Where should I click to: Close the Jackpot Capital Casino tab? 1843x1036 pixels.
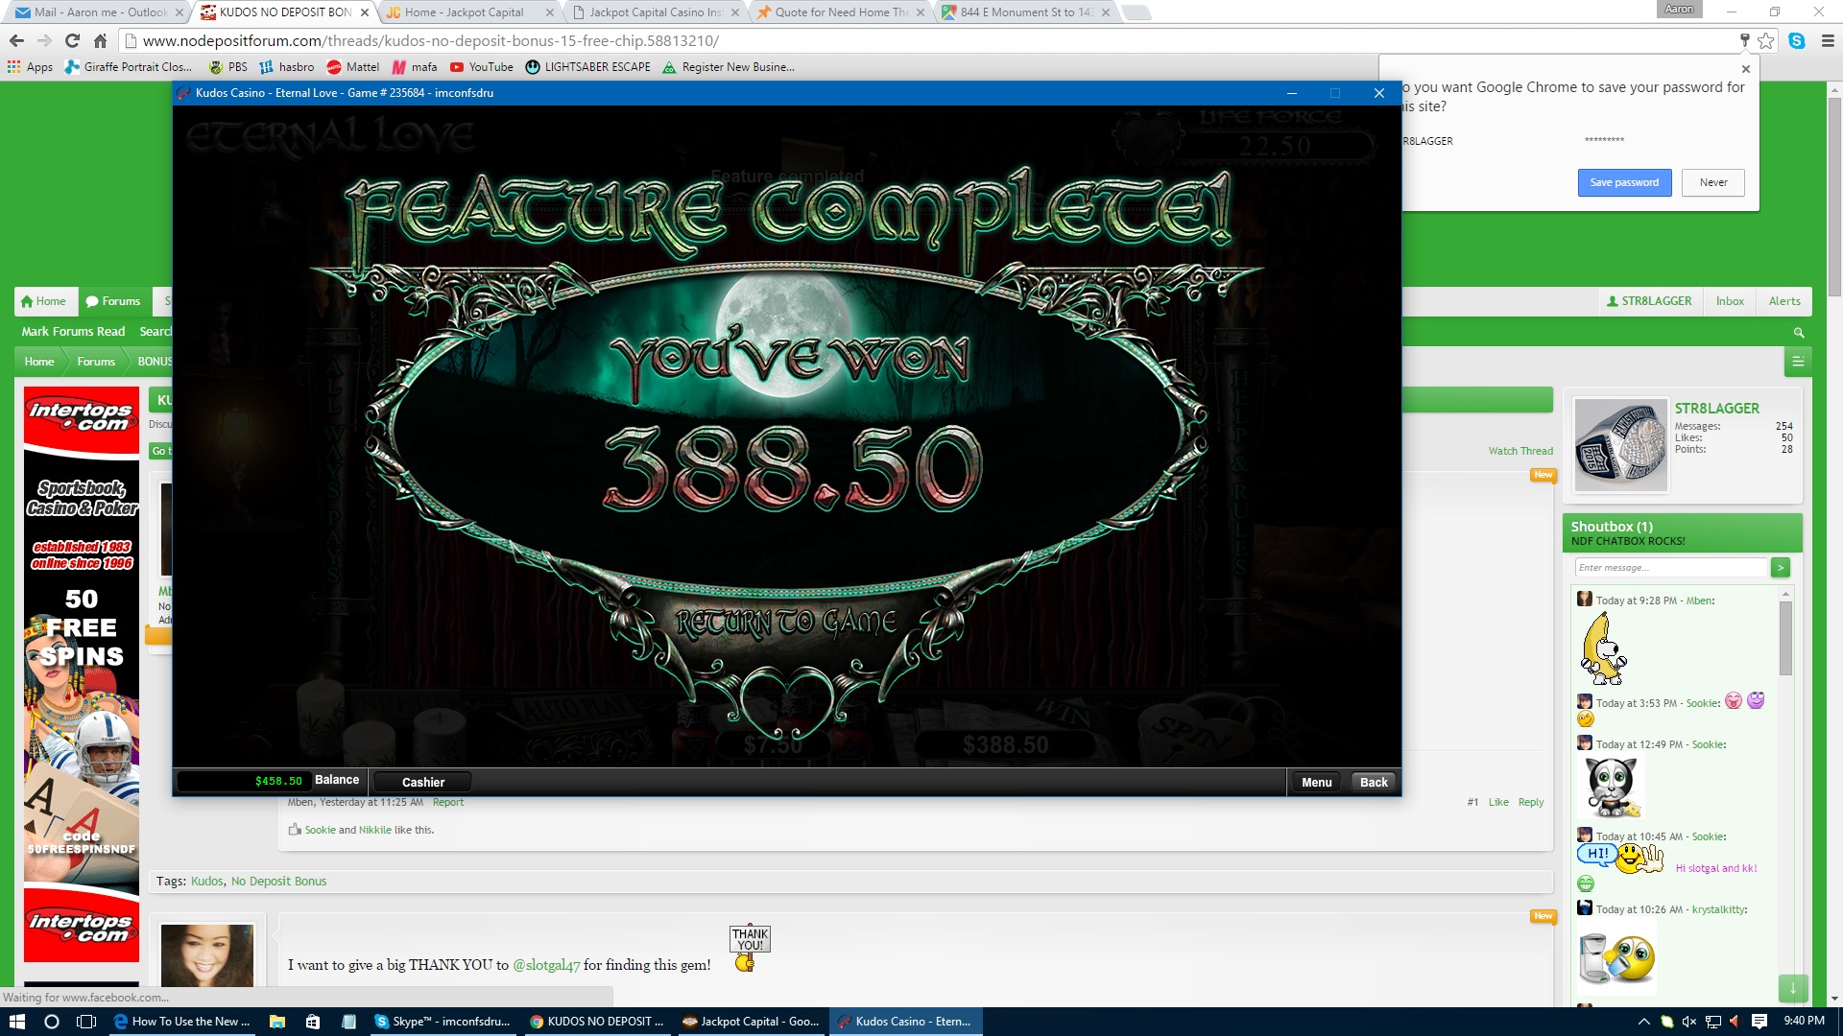click(x=735, y=12)
